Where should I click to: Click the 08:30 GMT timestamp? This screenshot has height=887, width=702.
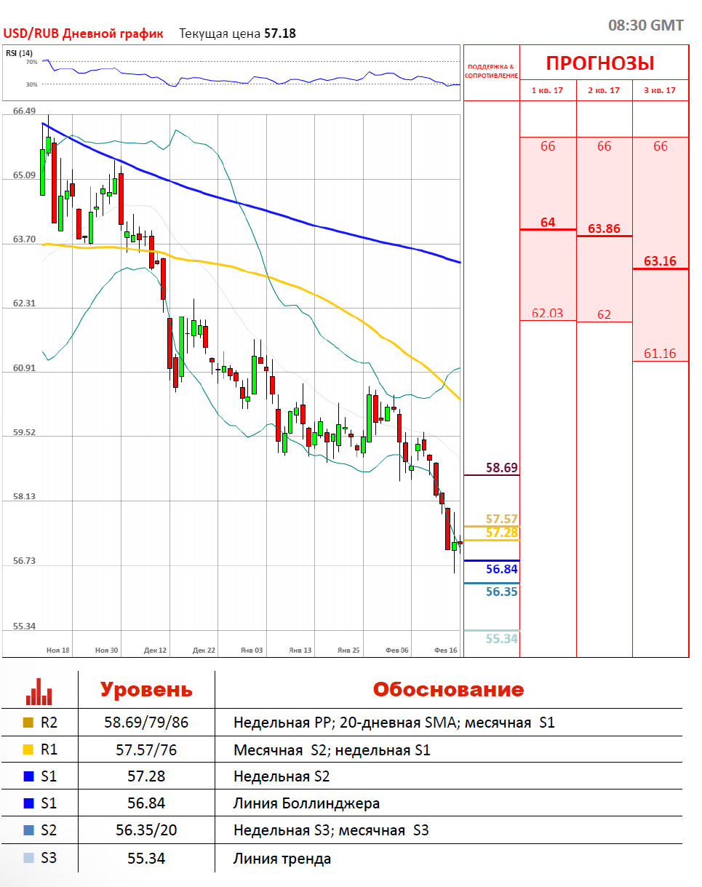pyautogui.click(x=645, y=25)
